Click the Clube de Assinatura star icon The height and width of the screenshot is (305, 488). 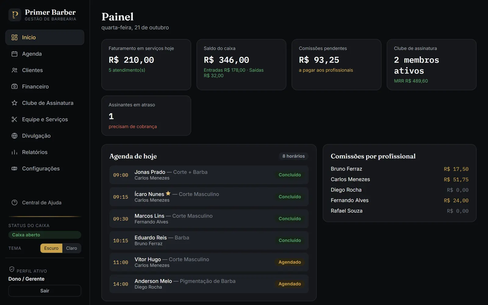[14, 103]
